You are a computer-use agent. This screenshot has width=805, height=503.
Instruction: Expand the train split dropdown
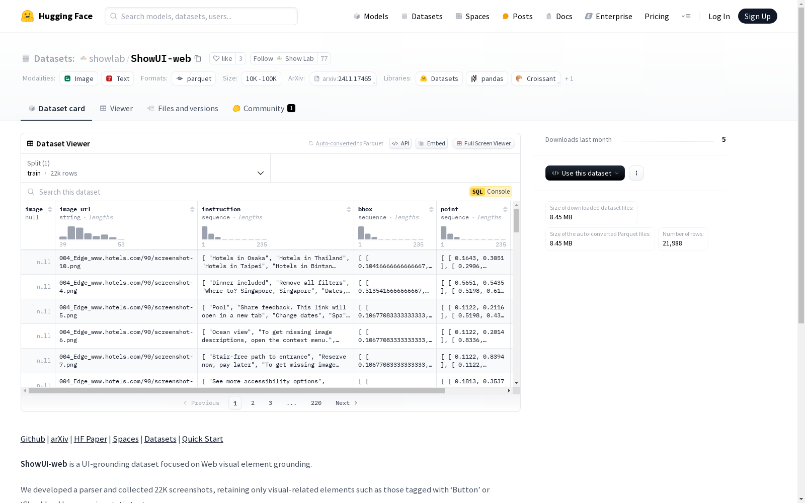click(146, 168)
